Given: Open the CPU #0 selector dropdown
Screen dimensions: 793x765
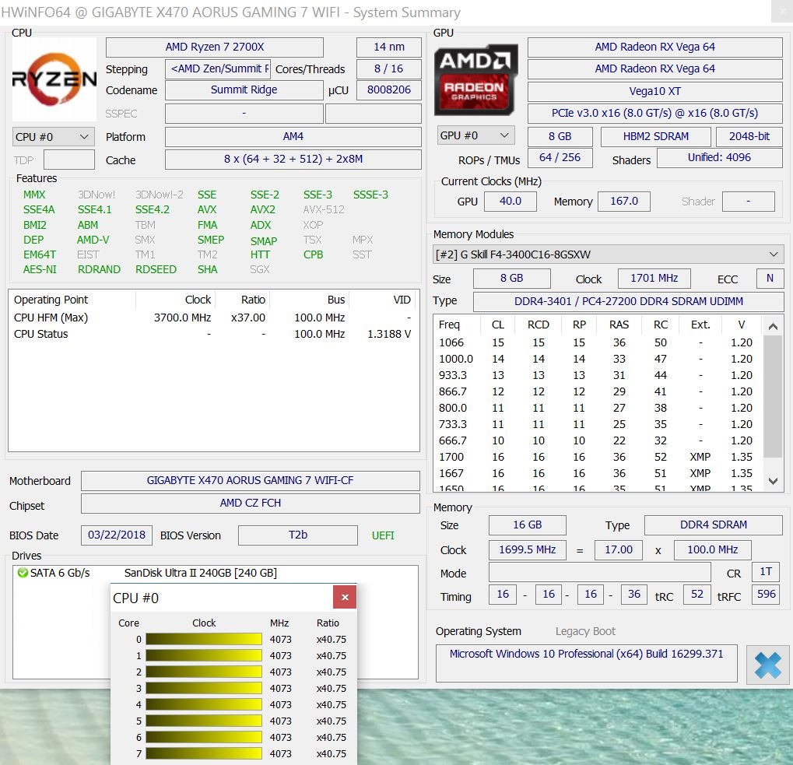Looking at the screenshot, I should tap(53, 137).
